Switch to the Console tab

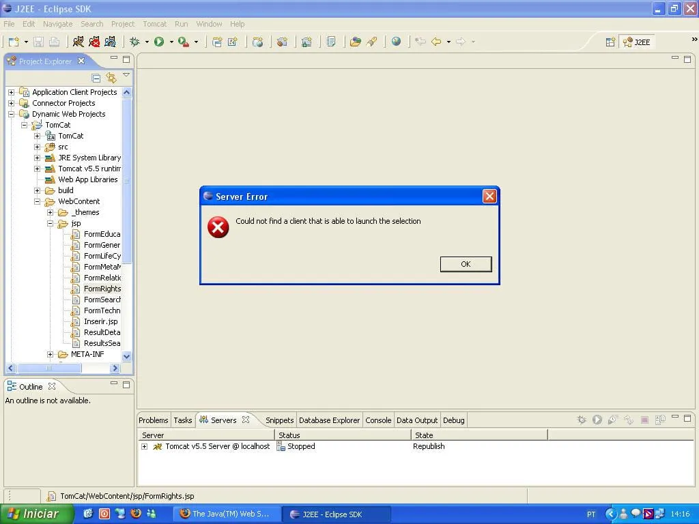pyautogui.click(x=378, y=420)
